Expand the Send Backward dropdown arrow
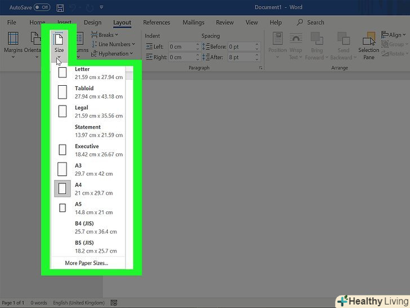 pyautogui.click(x=355, y=57)
